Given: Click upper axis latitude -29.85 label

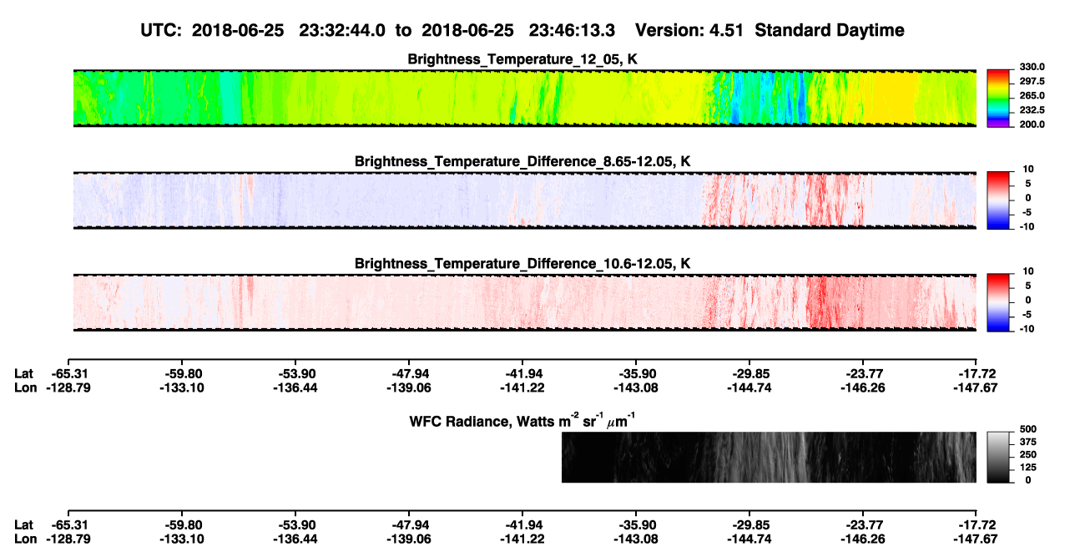Looking at the screenshot, I should pyautogui.click(x=749, y=373).
